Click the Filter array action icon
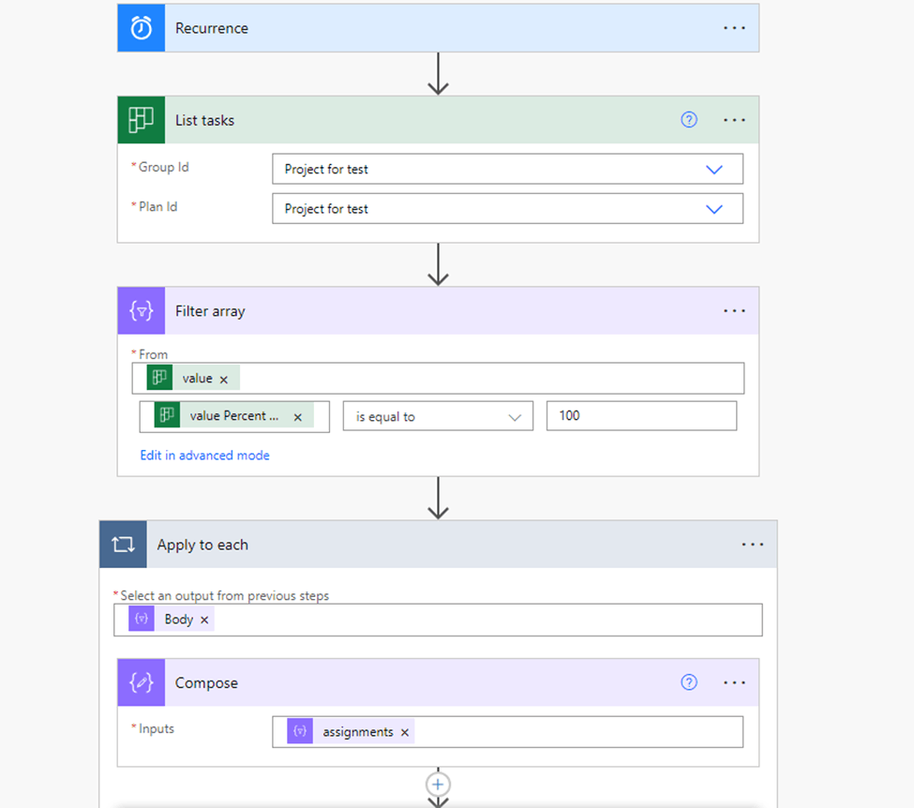The height and width of the screenshot is (808, 914). [x=141, y=311]
